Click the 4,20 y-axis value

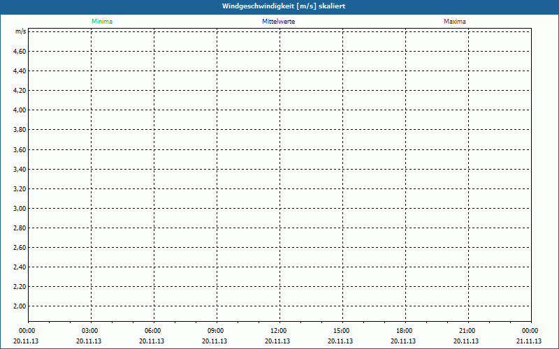click(x=19, y=91)
